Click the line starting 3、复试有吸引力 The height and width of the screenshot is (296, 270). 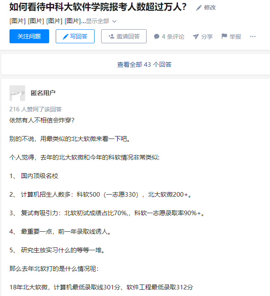pos(107,213)
